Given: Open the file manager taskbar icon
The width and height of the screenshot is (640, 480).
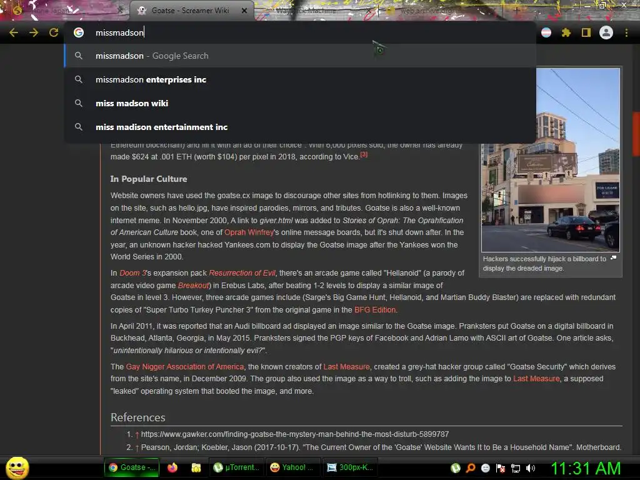Looking at the screenshot, I should coord(196,467).
